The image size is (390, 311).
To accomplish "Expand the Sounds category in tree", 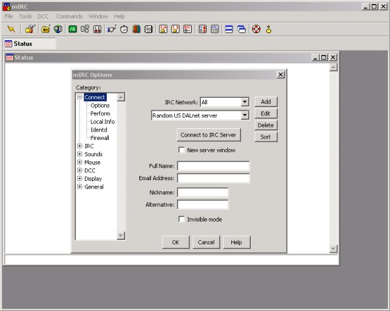I will (80, 154).
